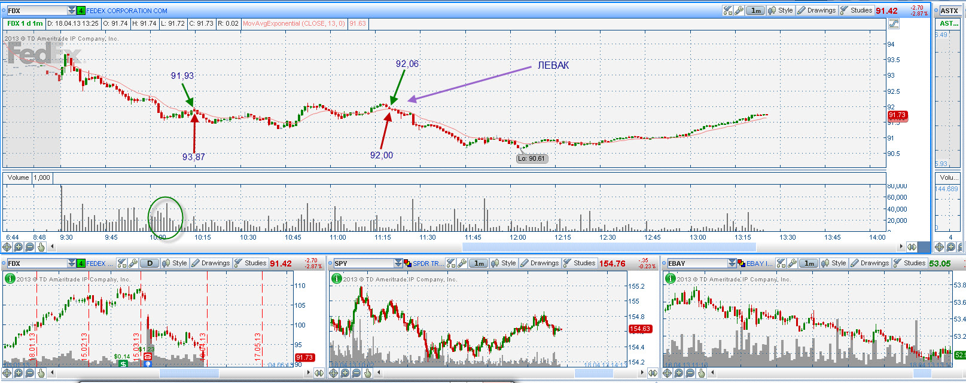Select hand tool under SPY chart
The height and width of the screenshot is (383, 966).
367,373
